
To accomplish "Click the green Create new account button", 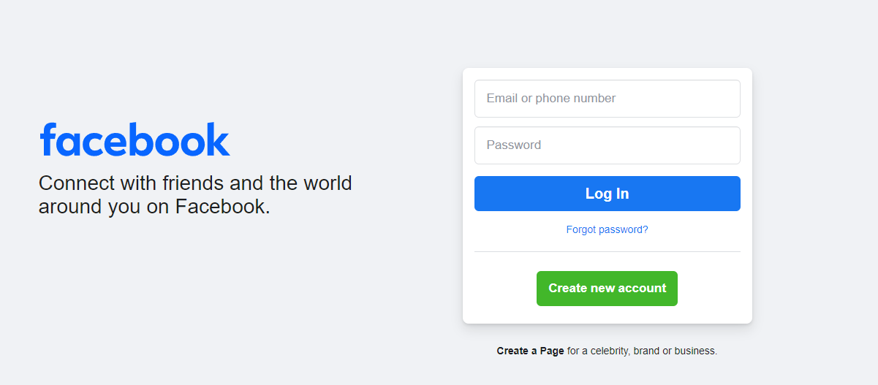I will point(607,289).
